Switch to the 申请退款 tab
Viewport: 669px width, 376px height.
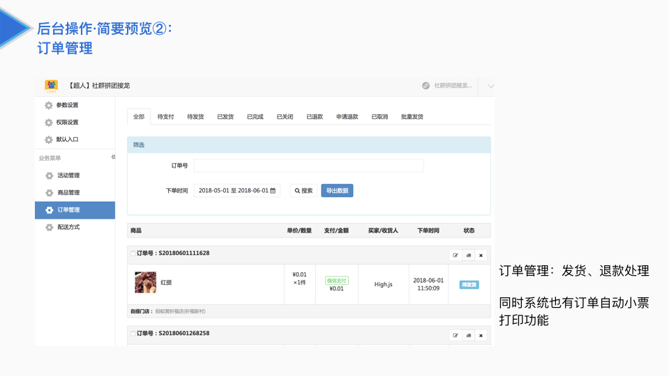[x=347, y=117]
